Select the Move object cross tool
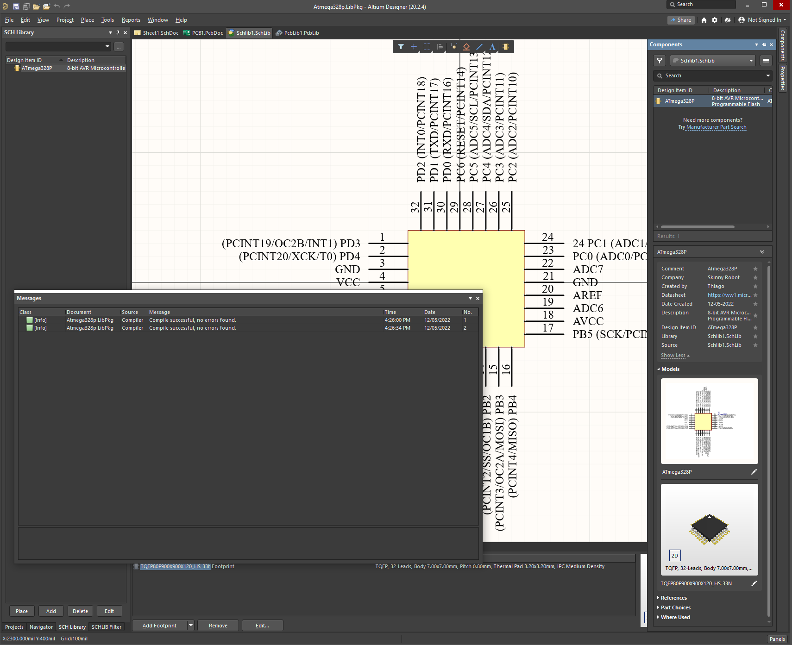This screenshot has width=792, height=645. pyautogui.click(x=414, y=47)
